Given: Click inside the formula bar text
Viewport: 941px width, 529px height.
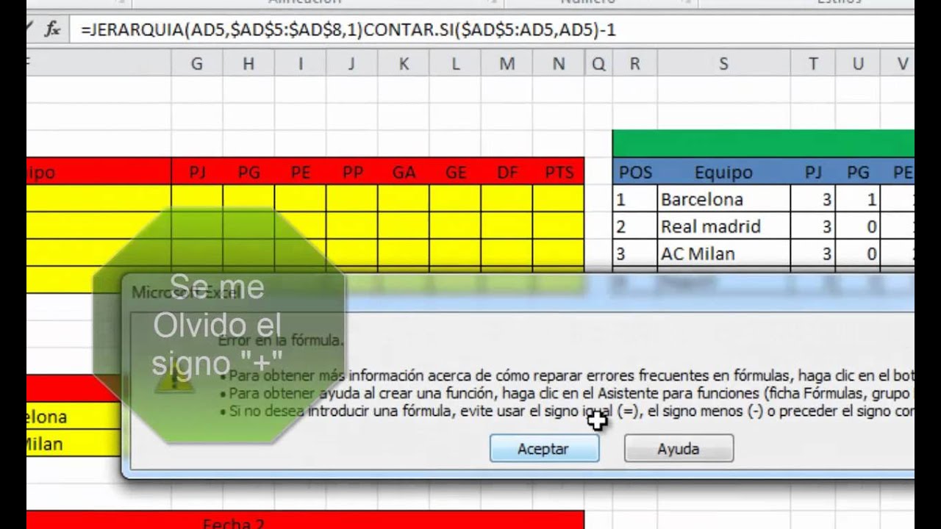Looking at the screenshot, I should [x=348, y=30].
